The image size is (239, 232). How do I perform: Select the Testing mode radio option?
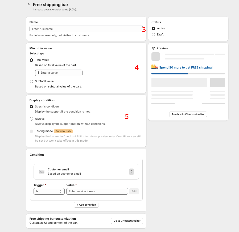click(x=31, y=131)
